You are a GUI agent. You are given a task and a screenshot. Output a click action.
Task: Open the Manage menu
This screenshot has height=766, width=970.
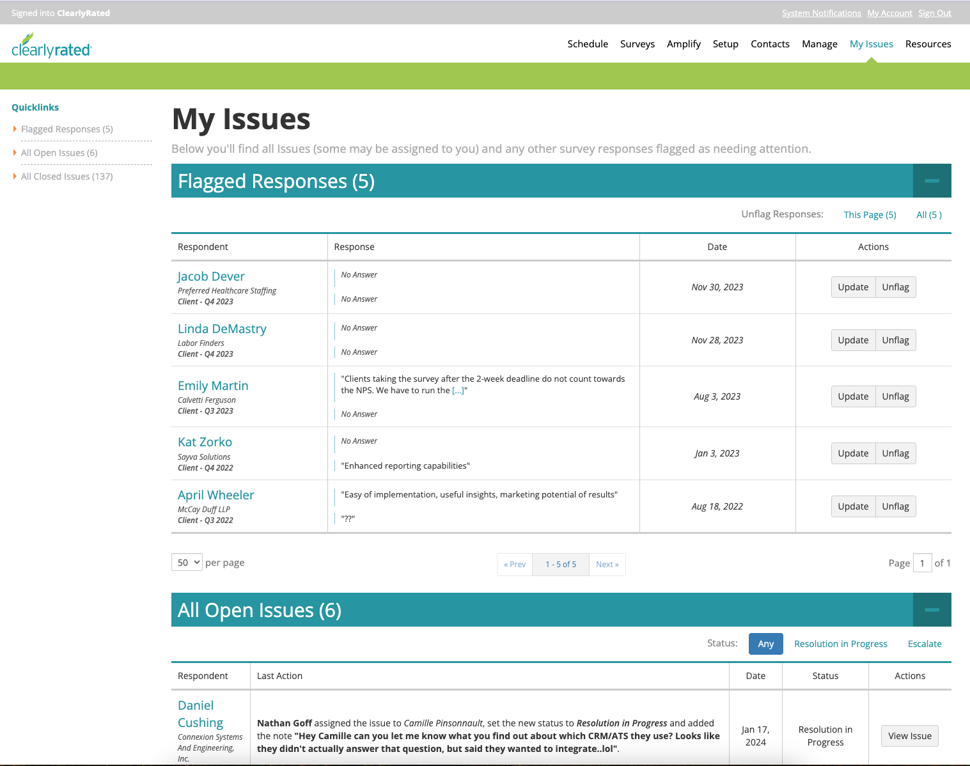pyautogui.click(x=820, y=44)
